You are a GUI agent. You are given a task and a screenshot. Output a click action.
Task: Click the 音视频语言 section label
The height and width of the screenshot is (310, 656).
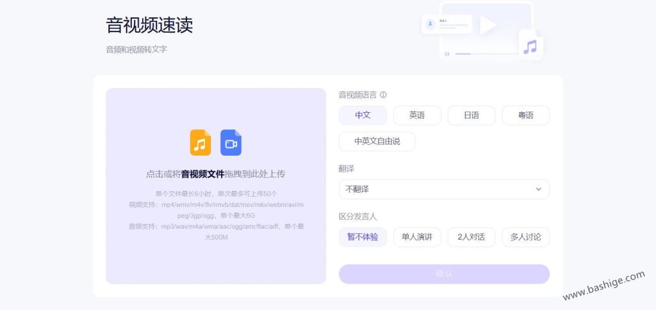[x=357, y=95]
